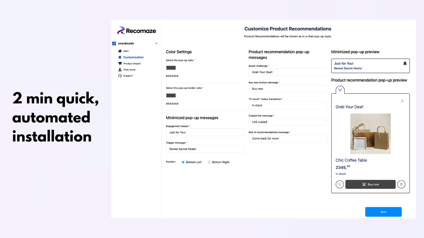Click the heart wishlist icon

[x=401, y=184]
